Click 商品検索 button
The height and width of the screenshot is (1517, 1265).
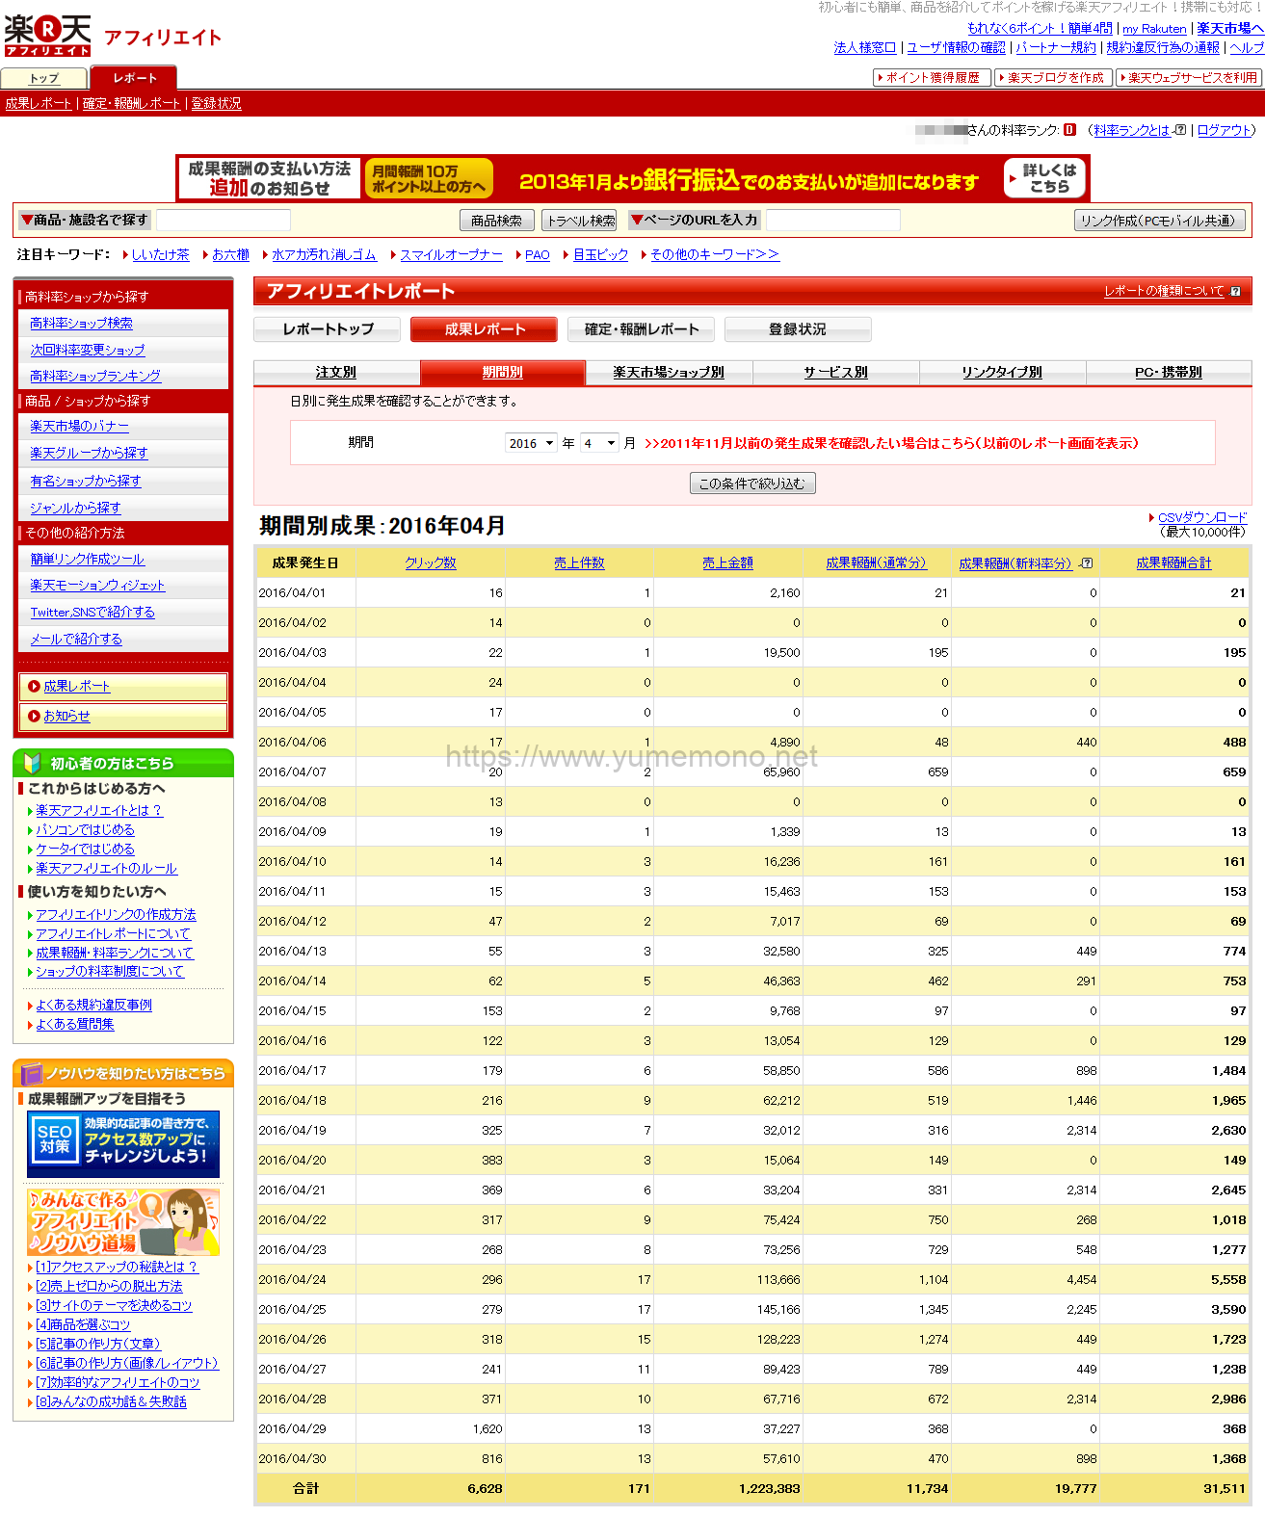[x=496, y=221]
